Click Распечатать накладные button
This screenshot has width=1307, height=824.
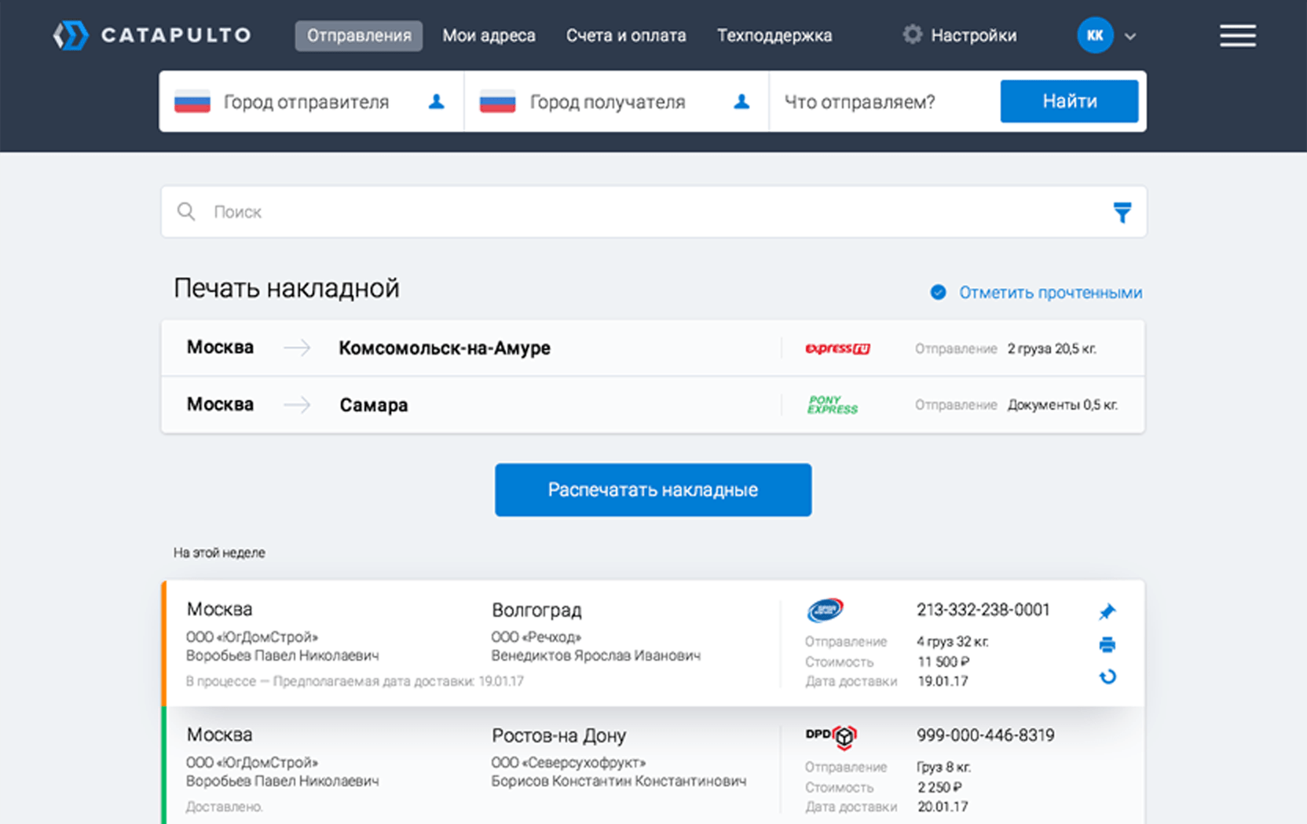click(653, 490)
